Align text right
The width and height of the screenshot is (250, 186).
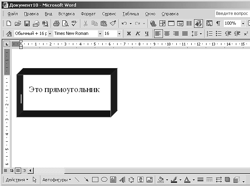click(176, 33)
